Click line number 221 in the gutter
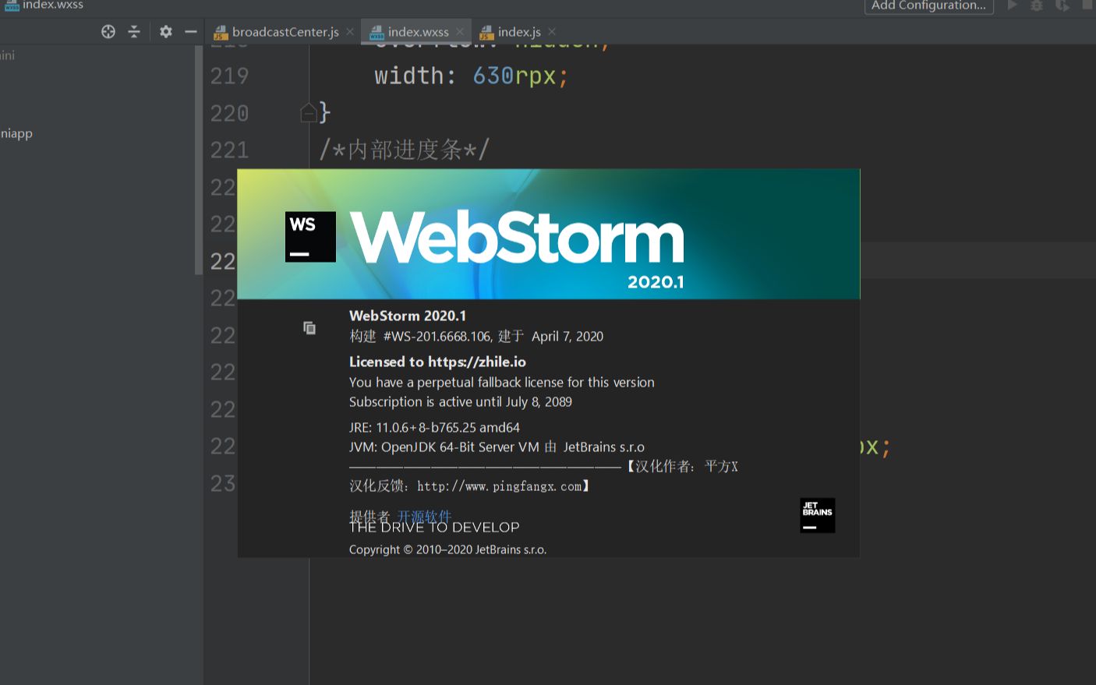Viewport: 1096px width, 685px height. (229, 150)
